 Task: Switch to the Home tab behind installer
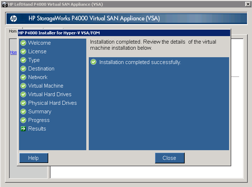point(13,31)
